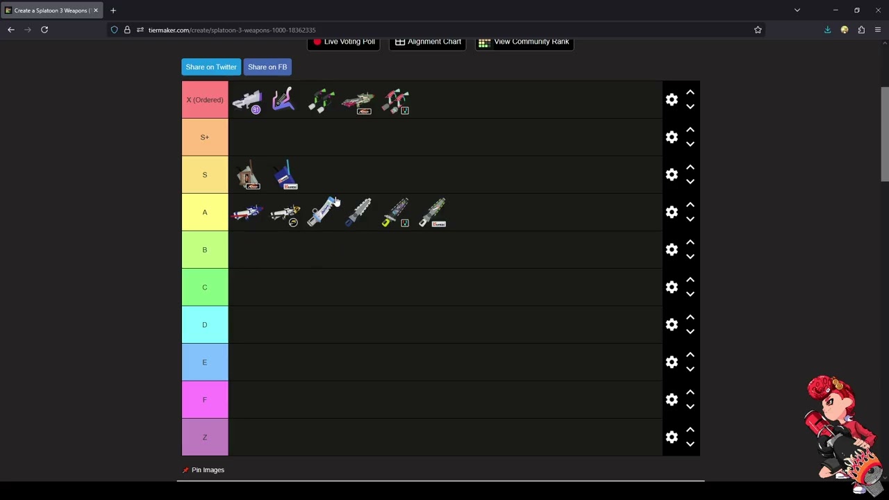This screenshot has height=500, width=889.
Task: Select first weapon in S tier
Action: click(x=248, y=175)
